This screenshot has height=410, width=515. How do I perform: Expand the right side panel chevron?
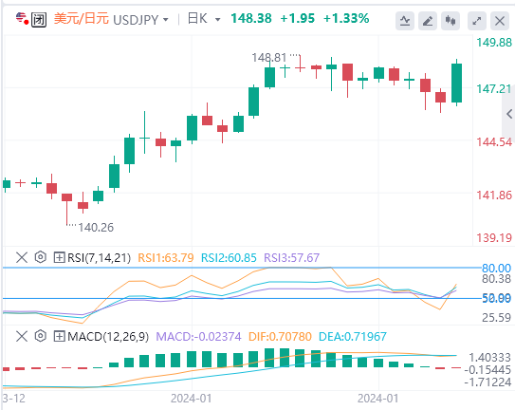(x=508, y=114)
